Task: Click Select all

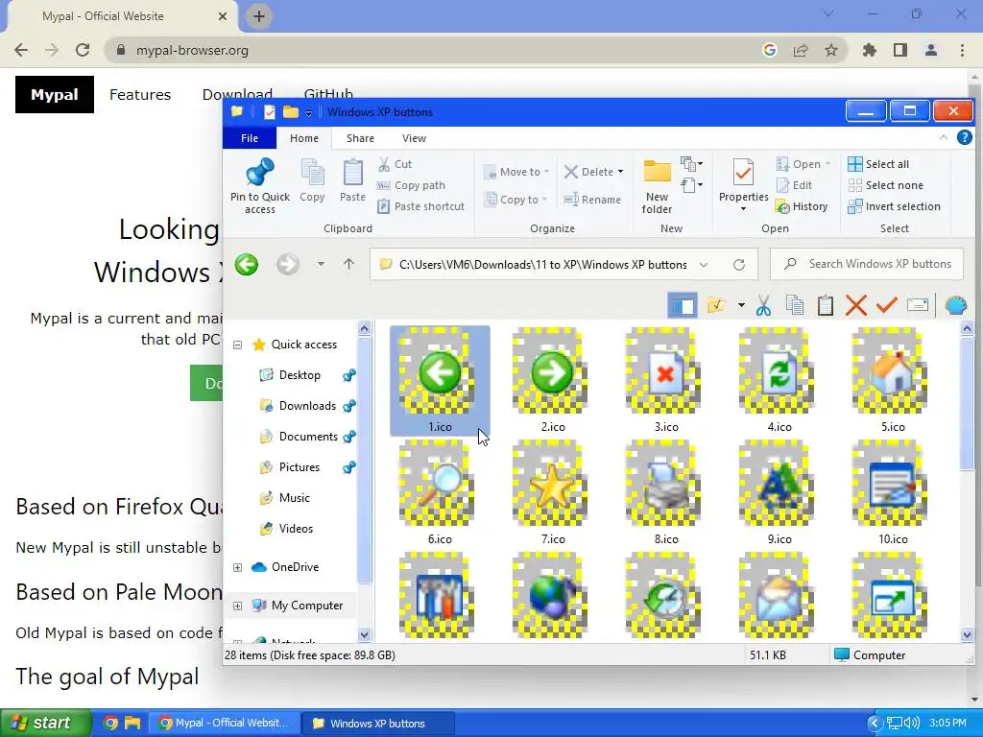Action: (x=878, y=164)
